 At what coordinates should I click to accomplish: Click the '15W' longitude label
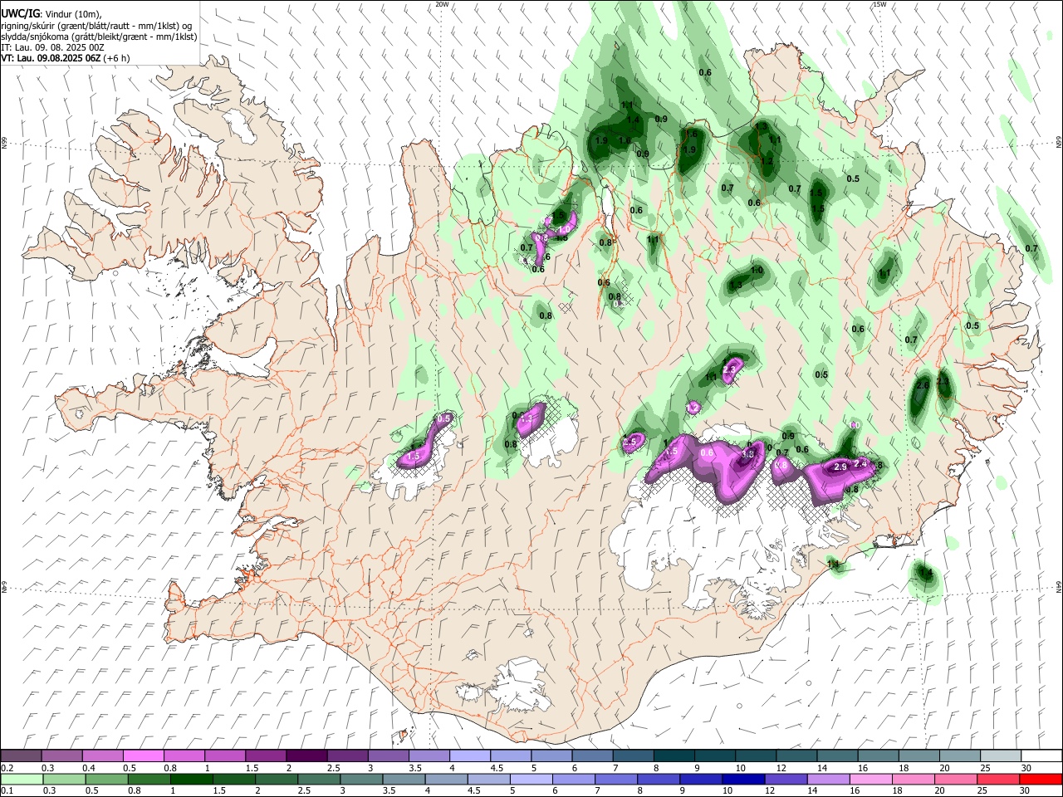pos(879,4)
